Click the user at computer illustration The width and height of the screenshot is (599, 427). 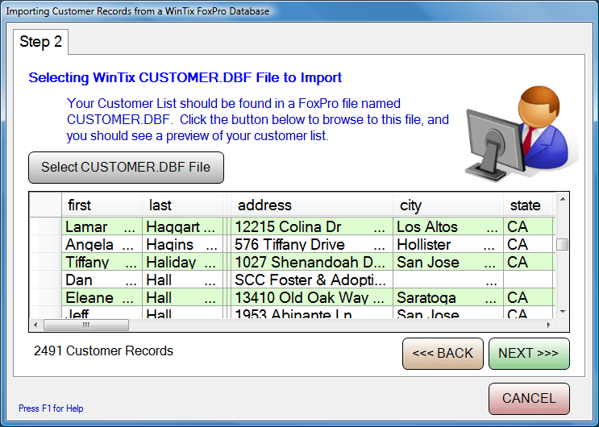pos(521,133)
